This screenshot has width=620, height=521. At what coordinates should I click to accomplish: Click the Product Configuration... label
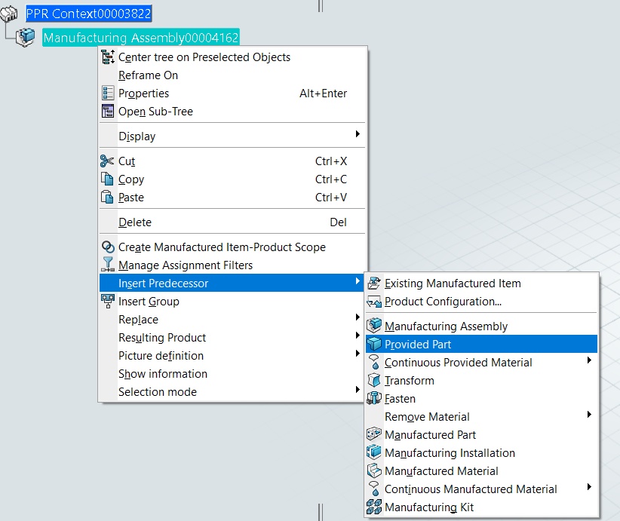tap(443, 302)
